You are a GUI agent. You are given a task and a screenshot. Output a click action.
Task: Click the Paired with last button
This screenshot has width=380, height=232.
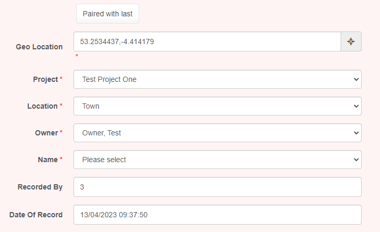coord(108,14)
